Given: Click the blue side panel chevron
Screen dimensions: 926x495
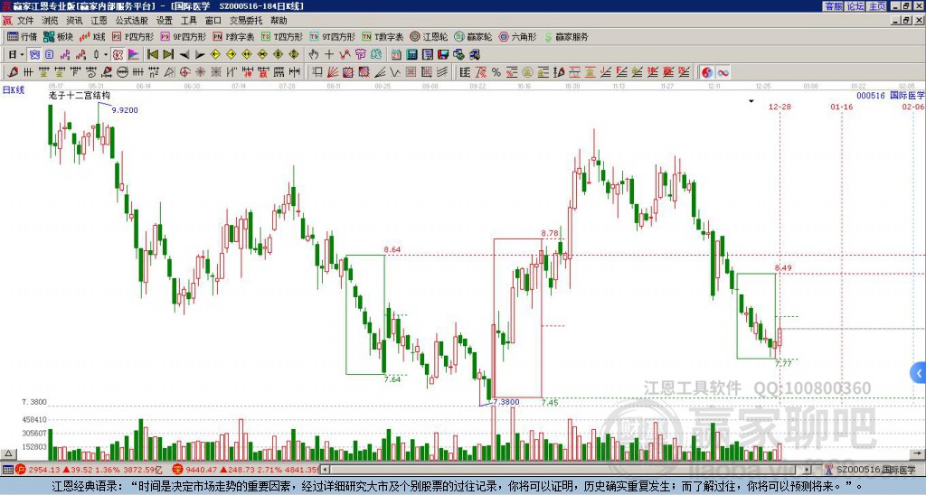Looking at the screenshot, I should [919, 373].
